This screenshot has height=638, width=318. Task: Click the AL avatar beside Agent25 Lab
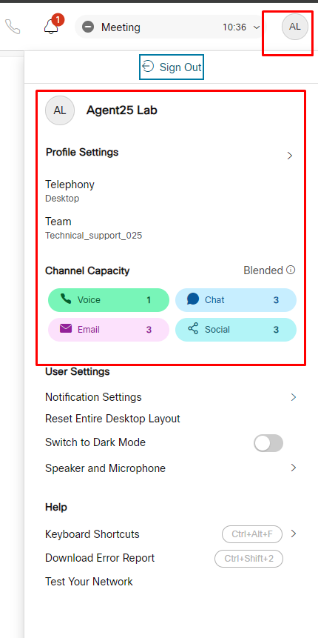coord(60,110)
